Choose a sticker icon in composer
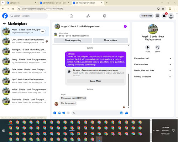Screen dimensions: 178x142 click(64, 113)
